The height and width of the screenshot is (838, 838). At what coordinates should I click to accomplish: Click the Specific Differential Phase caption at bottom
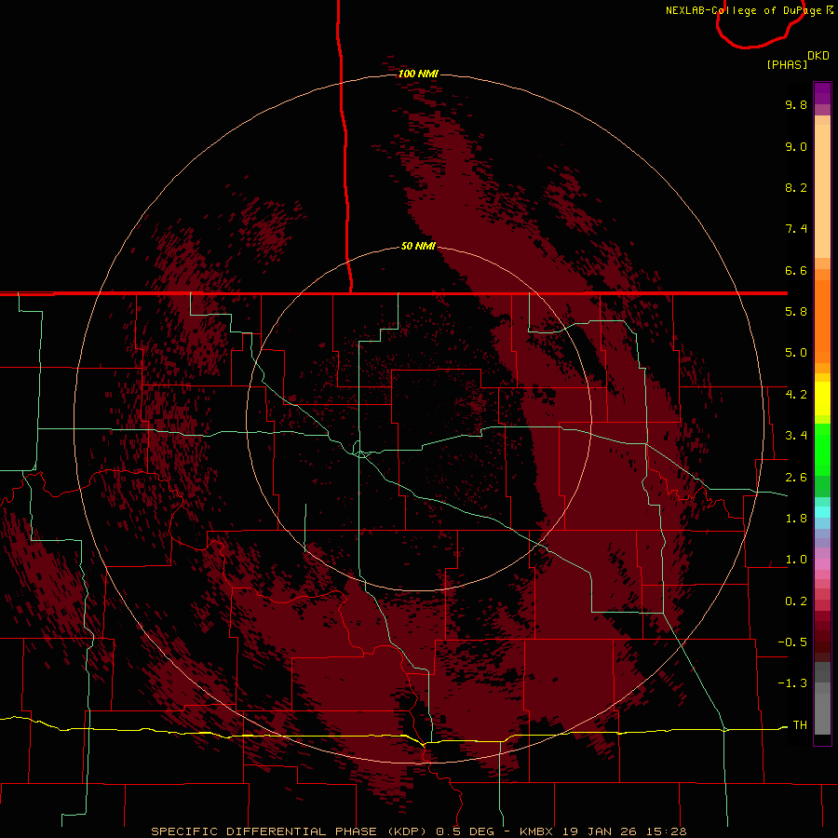pyautogui.click(x=418, y=831)
